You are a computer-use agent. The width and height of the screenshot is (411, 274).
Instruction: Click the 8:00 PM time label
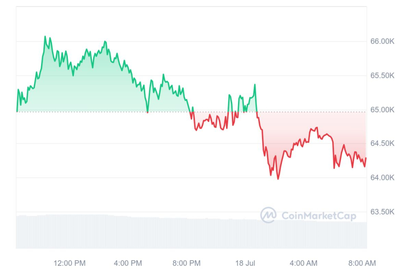click(x=186, y=263)
